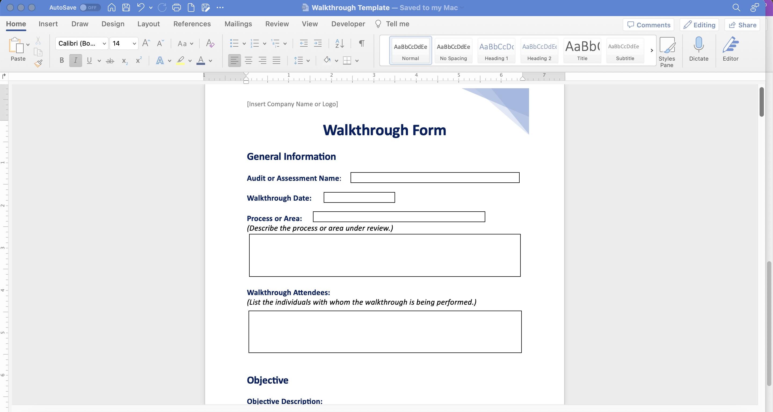The width and height of the screenshot is (773, 412).
Task: Toggle bold formatting
Action: tap(61, 61)
